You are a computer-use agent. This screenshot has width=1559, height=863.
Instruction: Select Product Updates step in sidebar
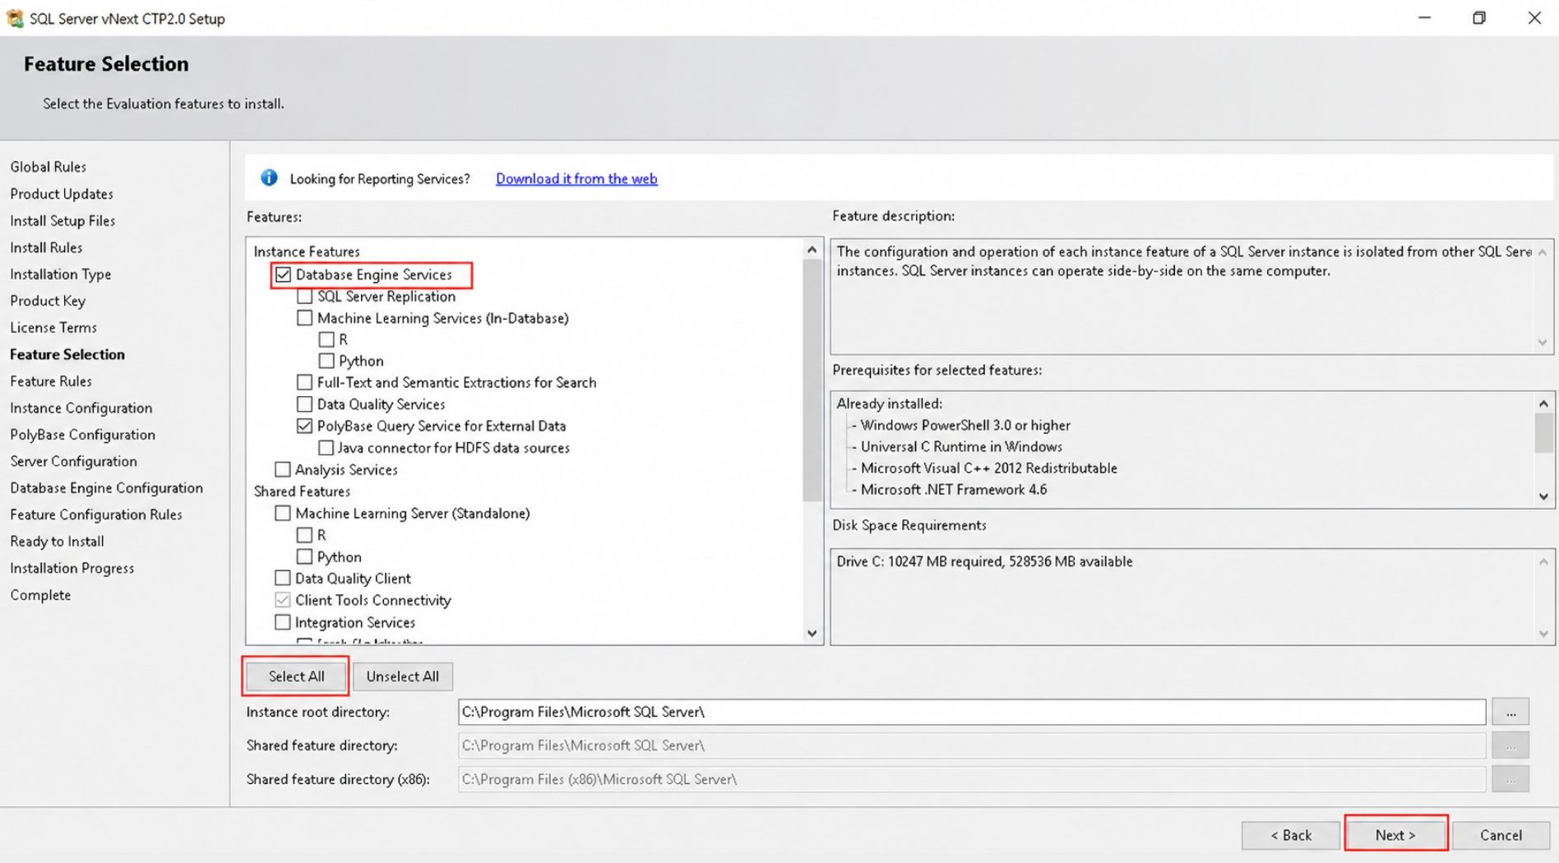point(62,194)
